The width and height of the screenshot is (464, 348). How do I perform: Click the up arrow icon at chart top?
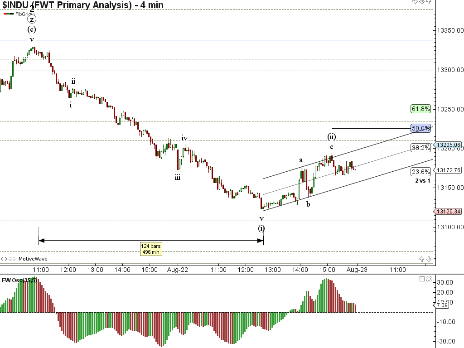click(x=429, y=2)
